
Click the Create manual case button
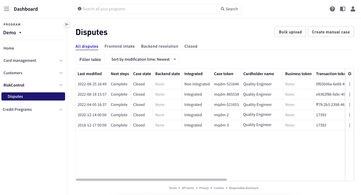[x=330, y=31]
